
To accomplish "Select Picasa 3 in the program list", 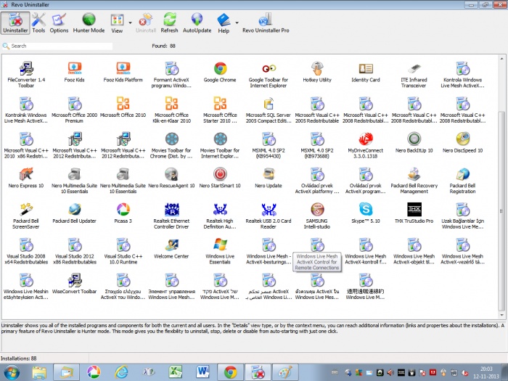I will click(x=123, y=210).
